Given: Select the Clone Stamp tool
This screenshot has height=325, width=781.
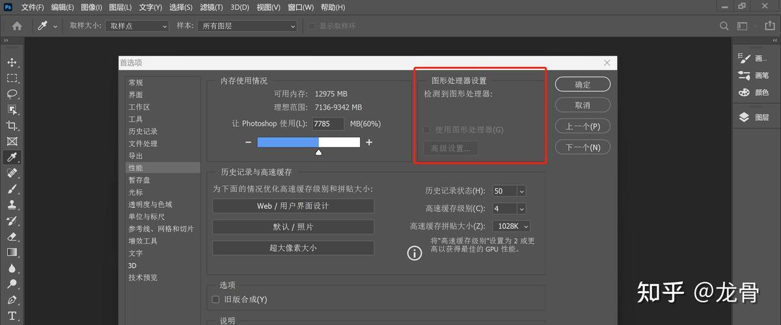Looking at the screenshot, I should (x=12, y=205).
